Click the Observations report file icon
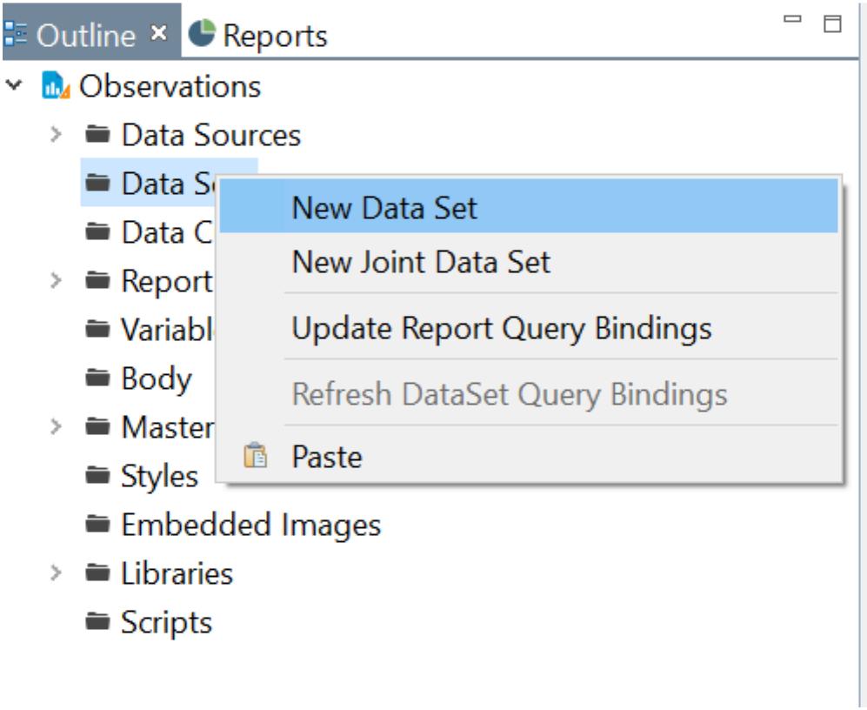This screenshot has height=710, width=867. (56, 86)
